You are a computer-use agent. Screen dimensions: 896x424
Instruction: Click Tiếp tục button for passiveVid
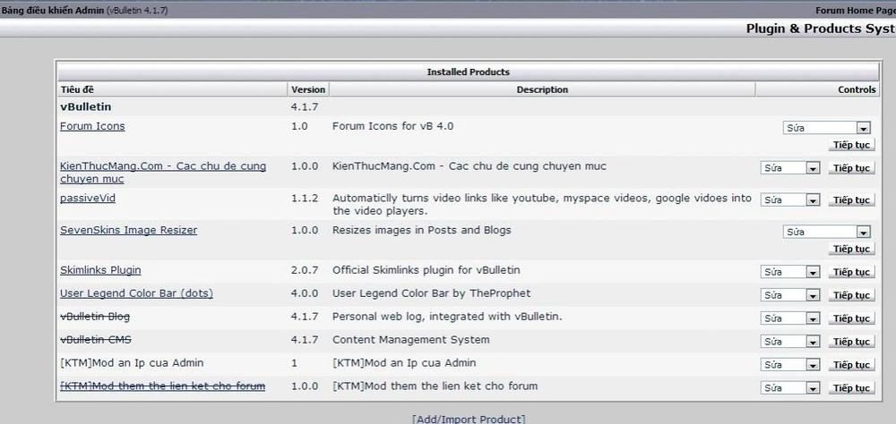(x=851, y=199)
